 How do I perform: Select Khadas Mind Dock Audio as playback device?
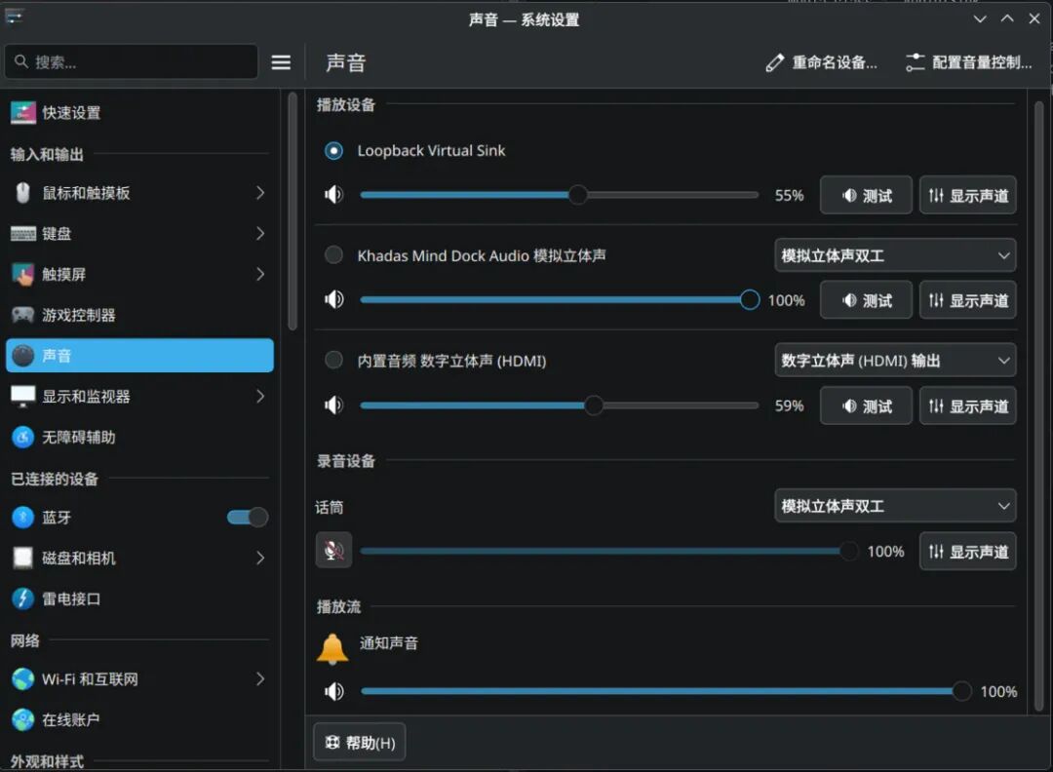(333, 255)
